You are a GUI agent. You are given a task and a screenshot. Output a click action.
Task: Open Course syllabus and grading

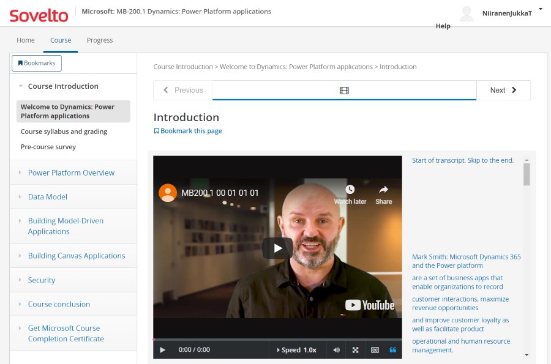tap(64, 132)
